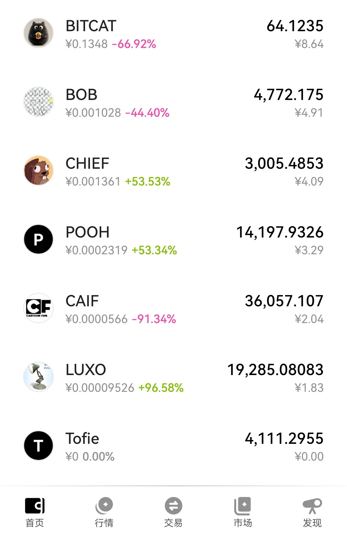The height and width of the screenshot is (536, 347).
Task: Switch to the 行情 market quotes tab
Action: tap(104, 513)
